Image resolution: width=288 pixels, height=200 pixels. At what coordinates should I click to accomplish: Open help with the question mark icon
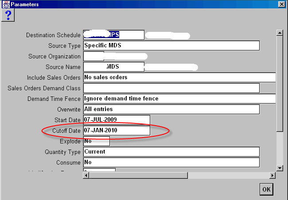[x=8, y=15]
